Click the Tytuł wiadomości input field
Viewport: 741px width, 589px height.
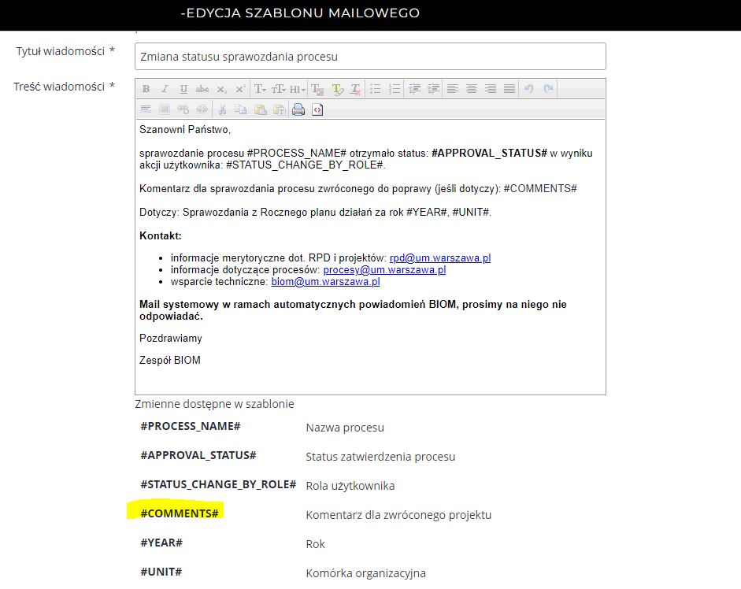[370, 57]
